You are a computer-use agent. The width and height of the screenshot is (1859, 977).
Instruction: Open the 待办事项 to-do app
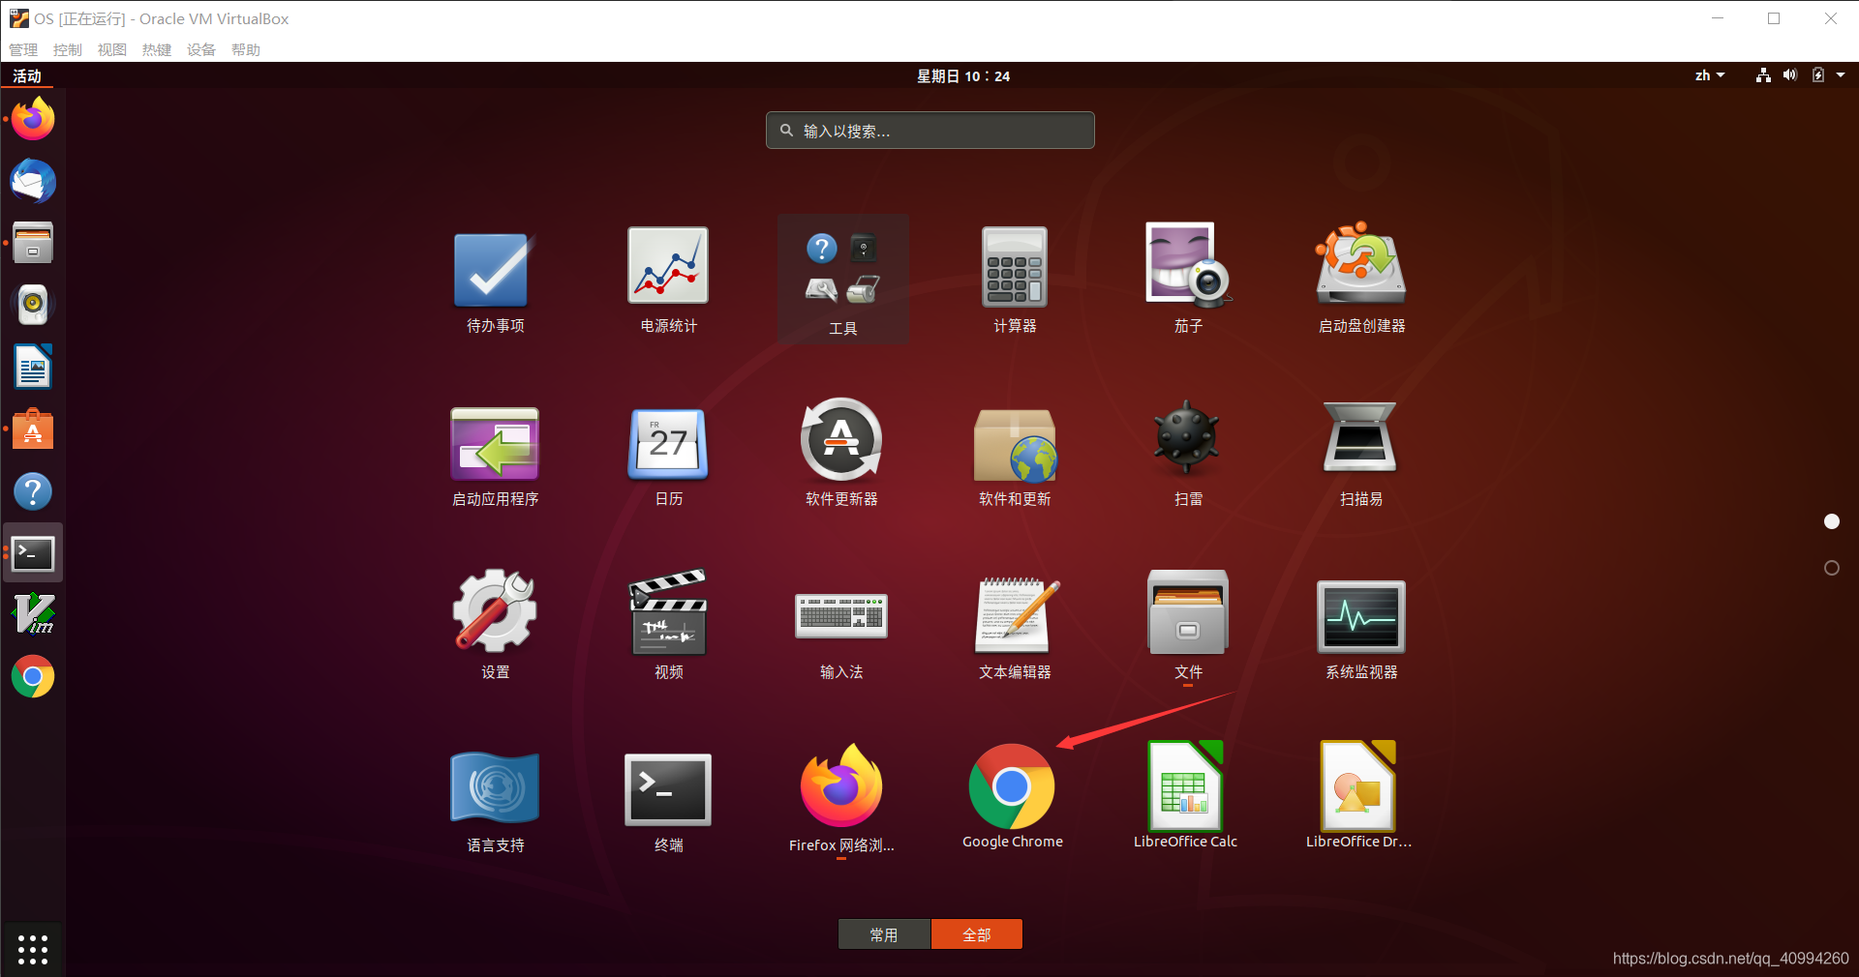[x=495, y=281]
